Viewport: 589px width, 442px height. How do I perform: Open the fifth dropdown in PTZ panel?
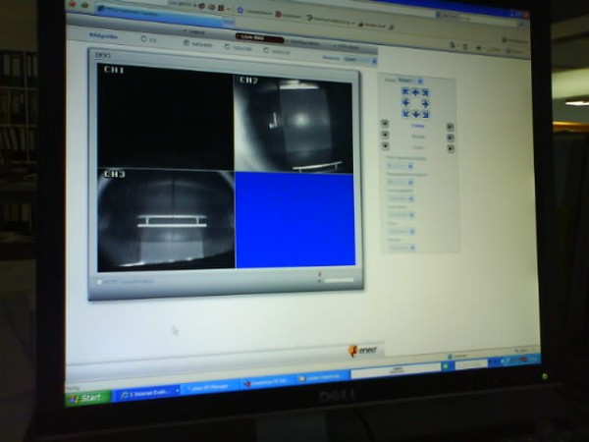402,231
